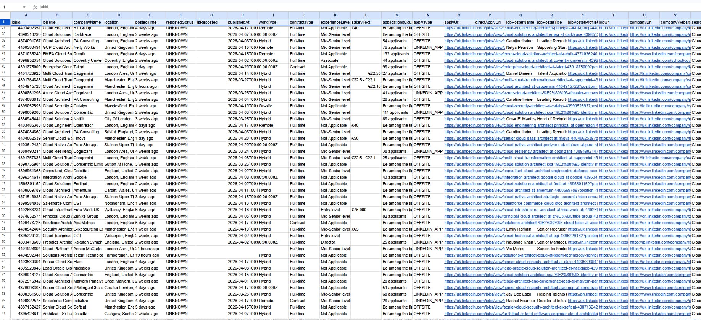Select row 81 header number
The height and width of the screenshot is (320, 701).
click(5, 314)
